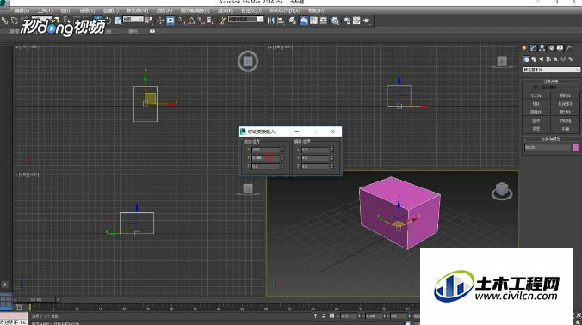Select the Unlink Selection tool
The image size is (582, 325).
[15, 21]
